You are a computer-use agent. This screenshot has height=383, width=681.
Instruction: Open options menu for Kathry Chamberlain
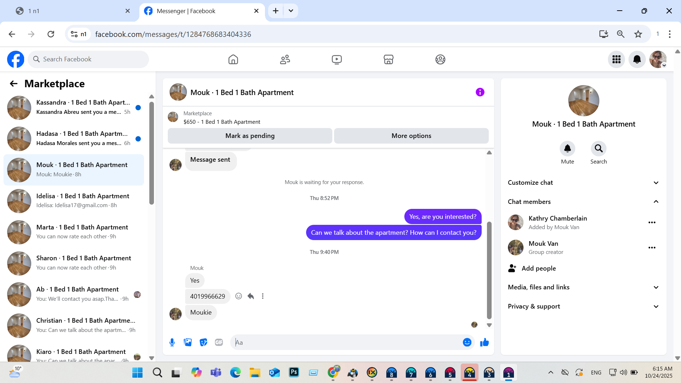pos(652,222)
